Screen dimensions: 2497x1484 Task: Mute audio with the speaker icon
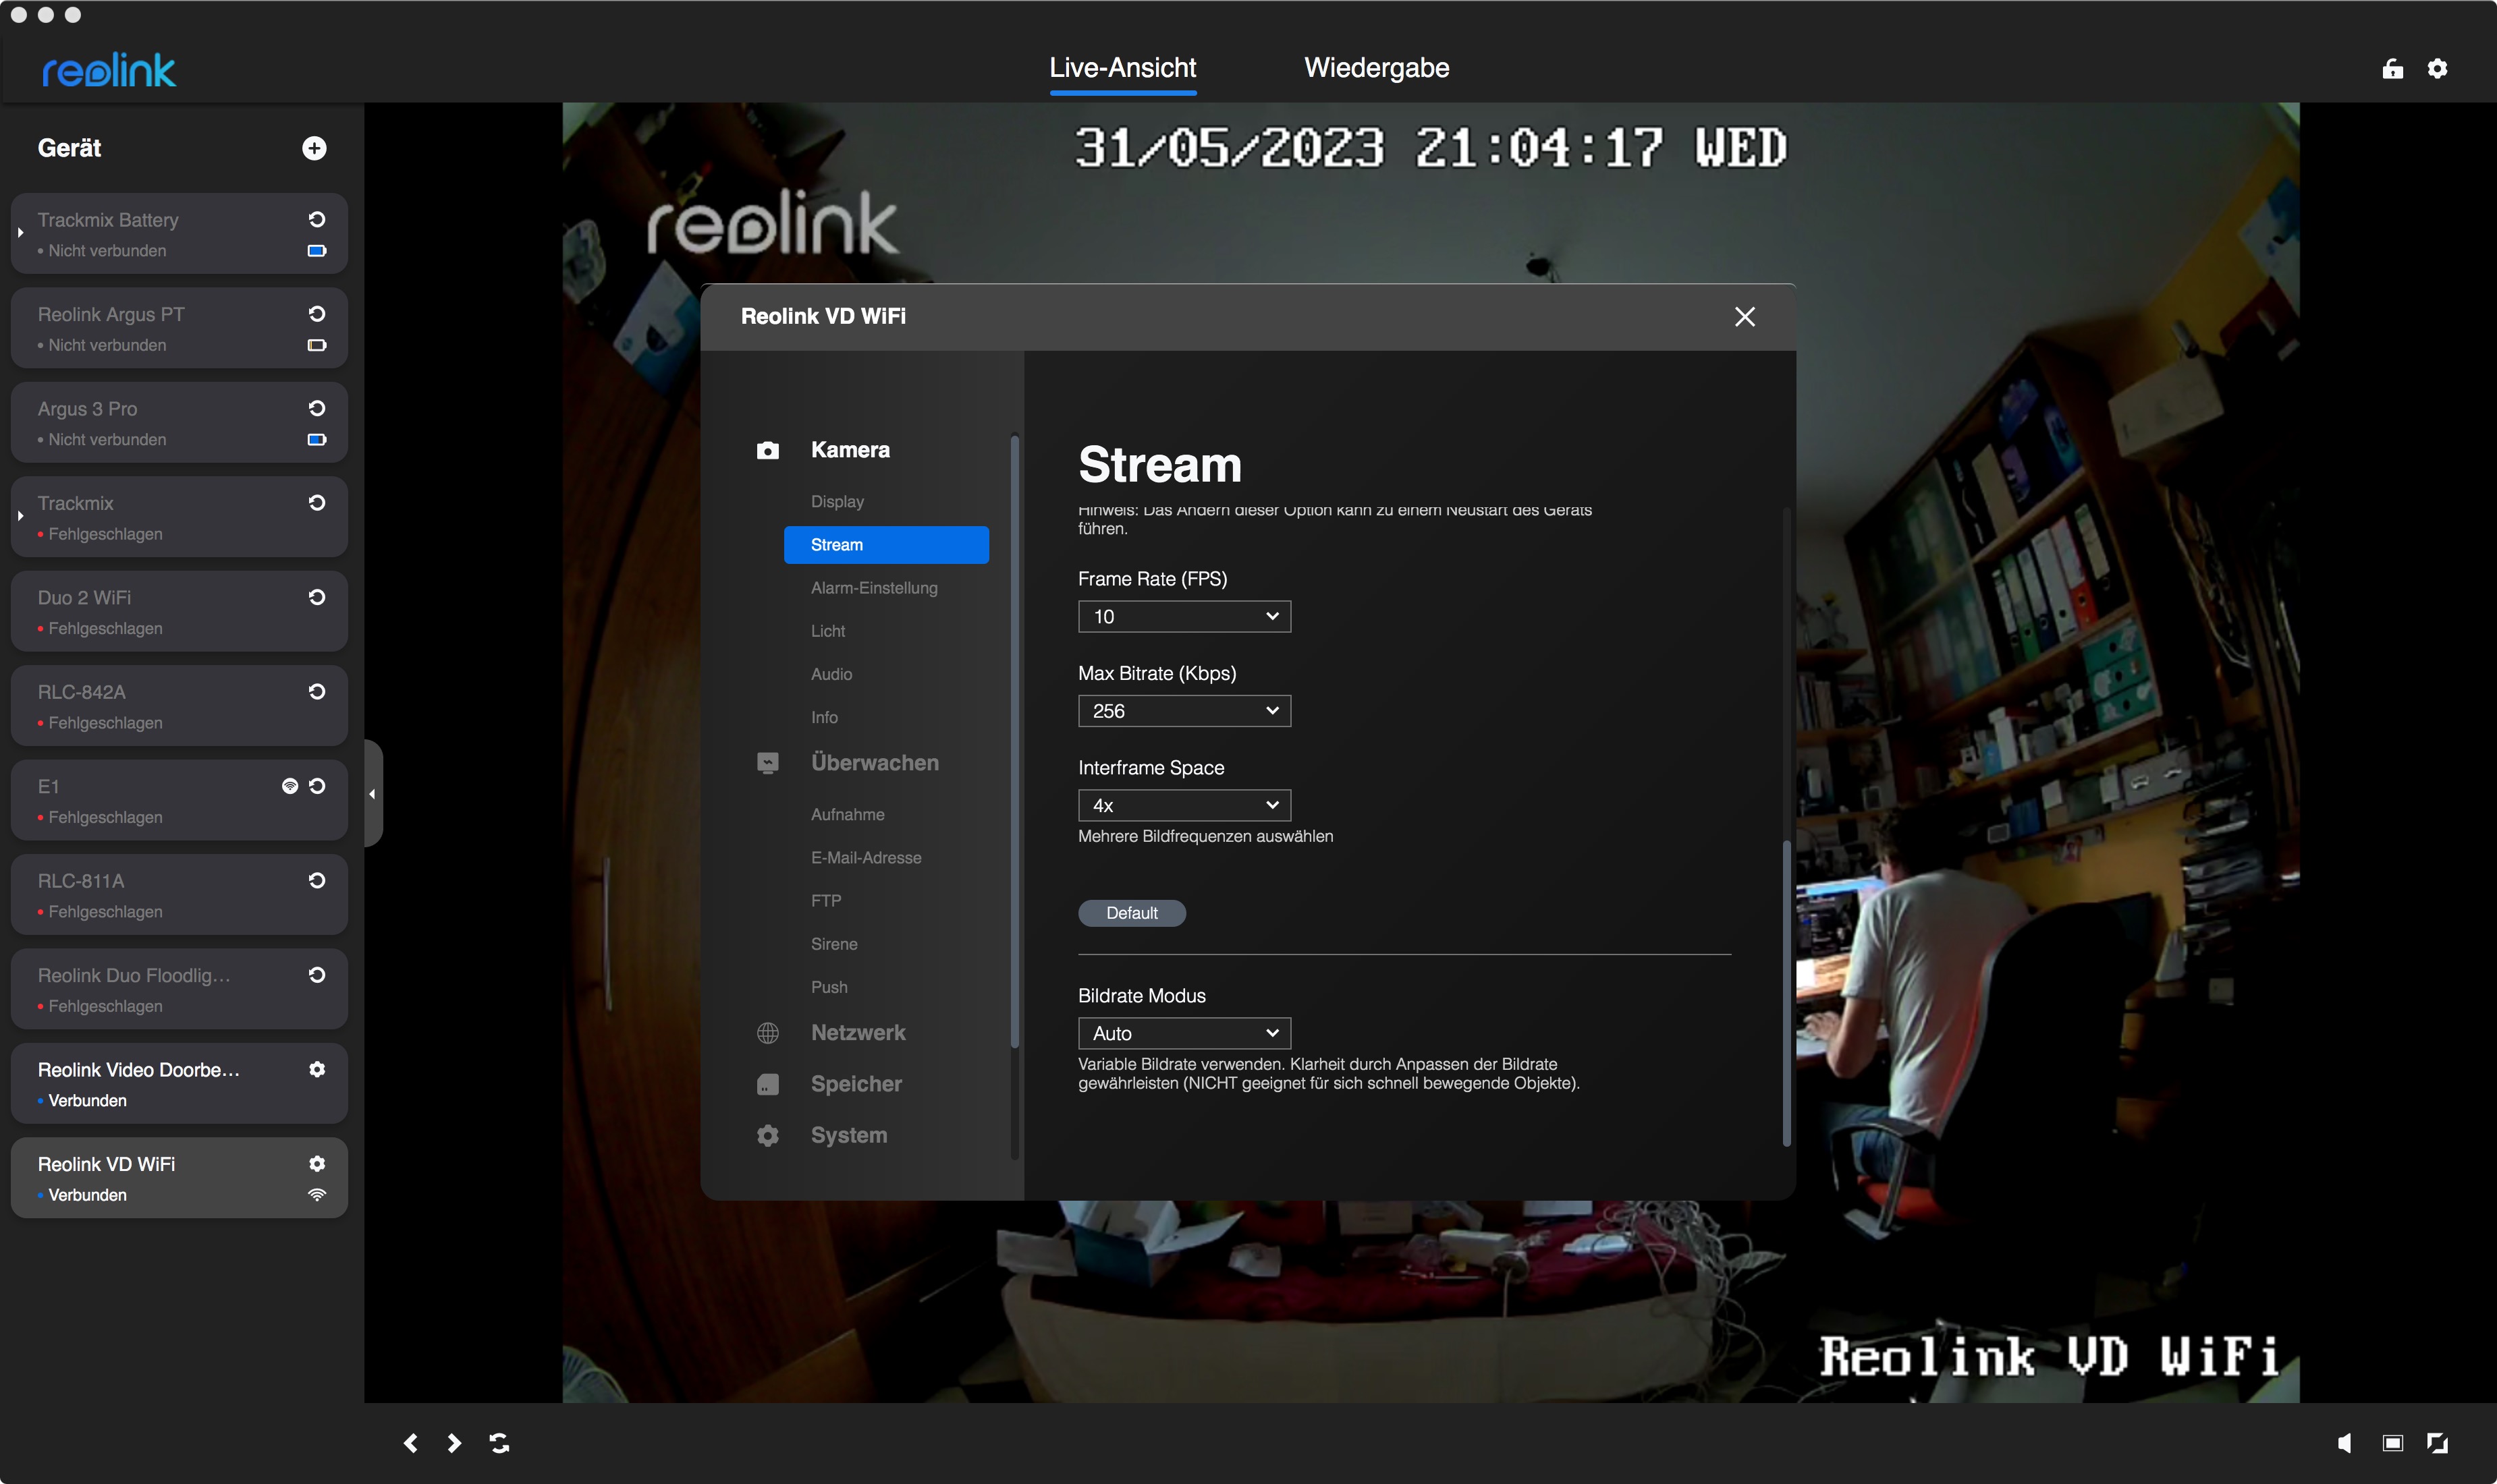pos(2344,1442)
